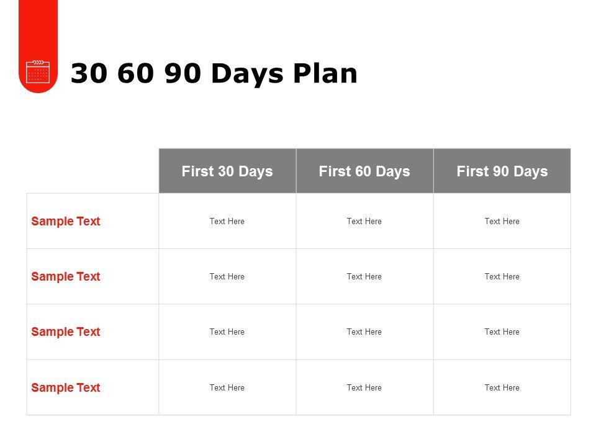Click "Text Here" in first row under First 30 Days
This screenshot has height=447, width=596.
[x=227, y=221]
